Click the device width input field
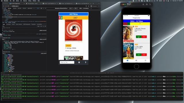 (71, 8)
